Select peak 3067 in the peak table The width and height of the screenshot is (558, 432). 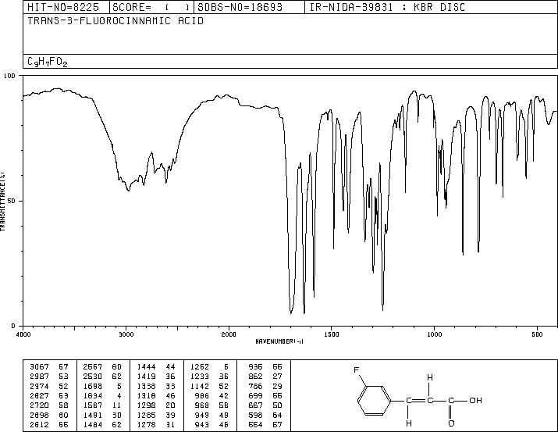pos(40,366)
